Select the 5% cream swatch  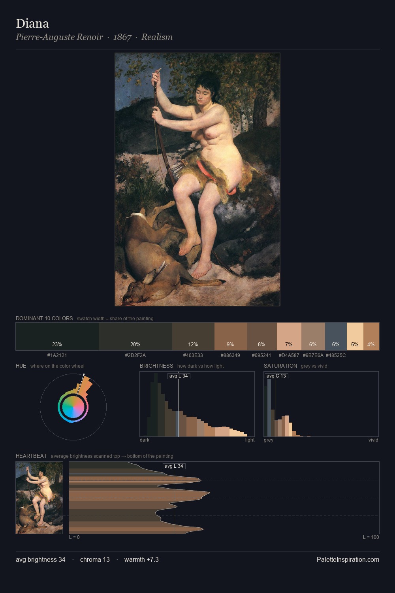355,336
